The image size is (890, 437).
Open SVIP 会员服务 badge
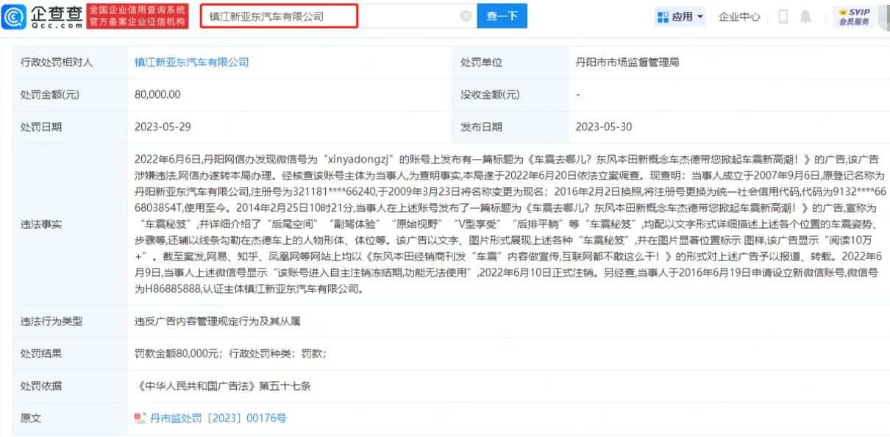pos(855,16)
